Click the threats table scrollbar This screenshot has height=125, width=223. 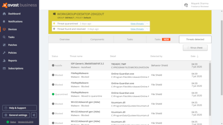[x=210, y=89]
